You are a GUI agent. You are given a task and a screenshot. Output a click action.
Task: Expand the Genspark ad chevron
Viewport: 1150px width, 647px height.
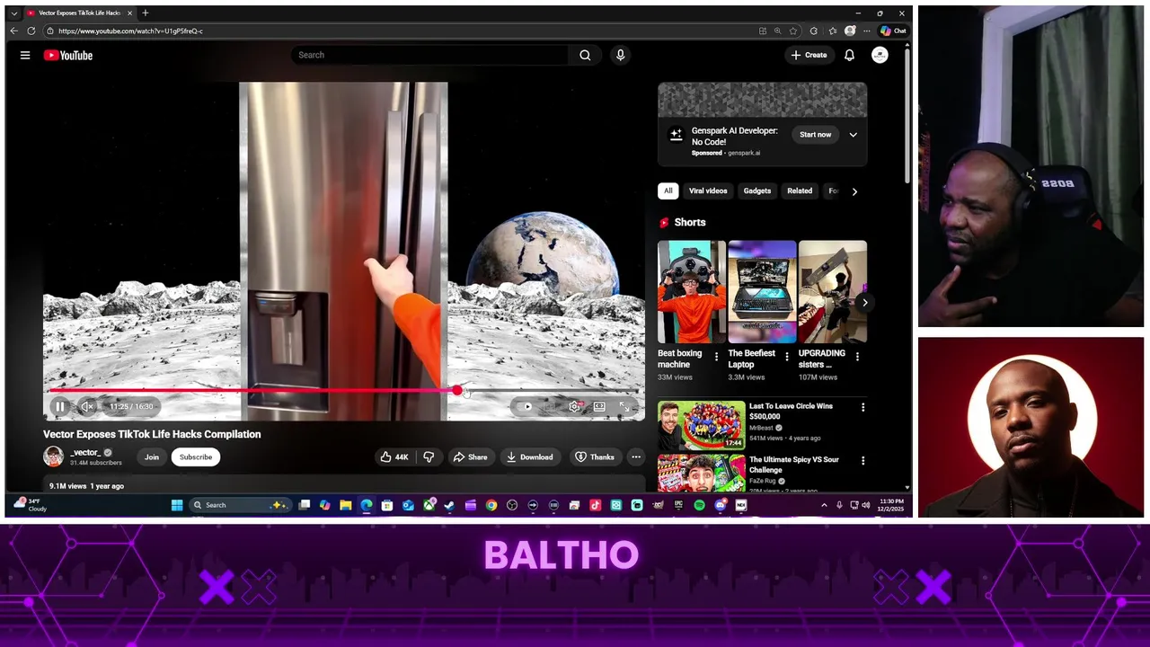pyautogui.click(x=854, y=135)
